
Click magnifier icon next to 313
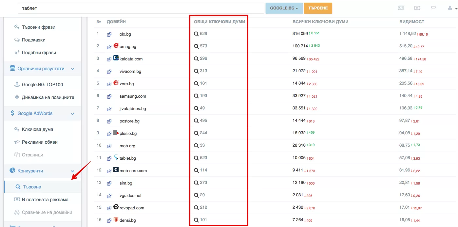(196, 71)
